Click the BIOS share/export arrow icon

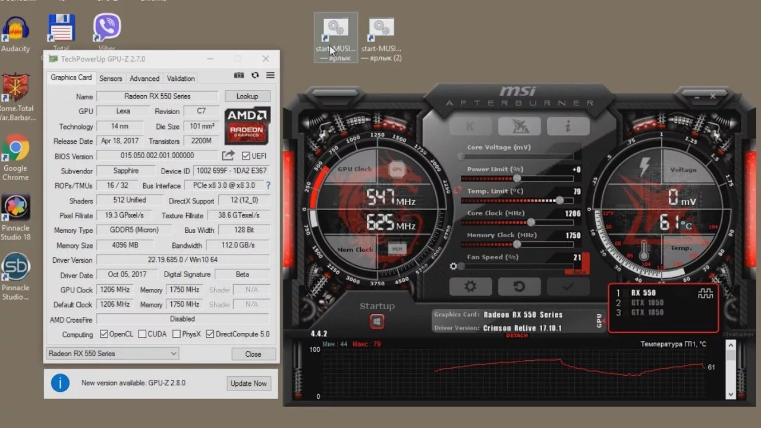228,156
